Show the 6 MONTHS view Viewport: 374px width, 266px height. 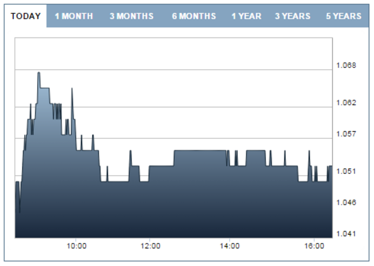click(x=194, y=16)
